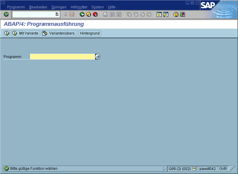
Task: Click the yellow Exit icon in toolbar
Action: click(89, 14)
